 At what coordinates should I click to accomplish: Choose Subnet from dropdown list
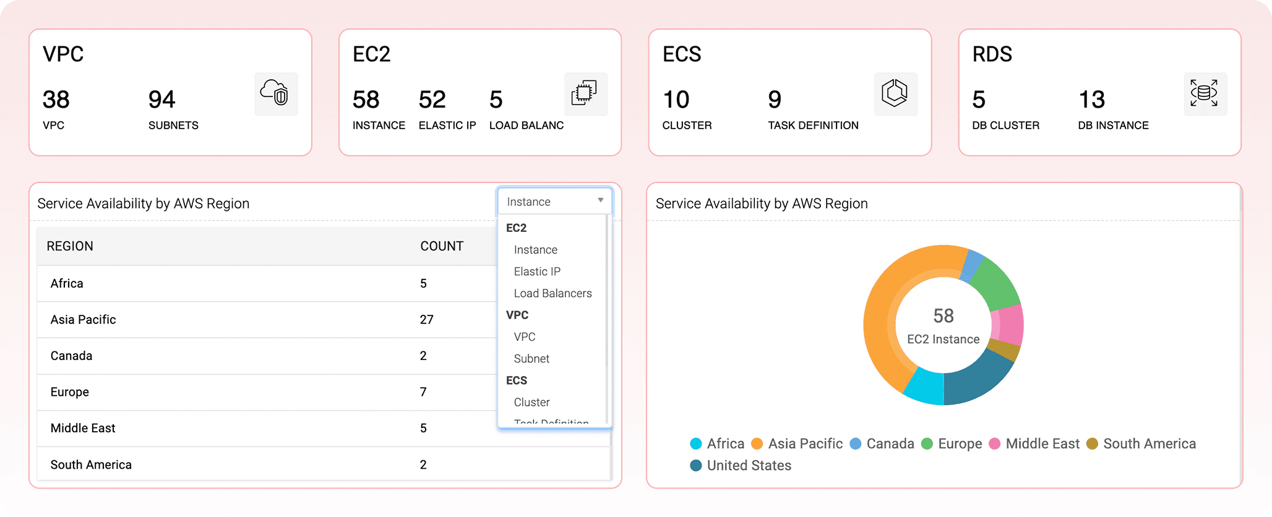(531, 359)
